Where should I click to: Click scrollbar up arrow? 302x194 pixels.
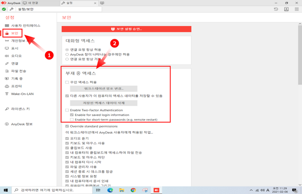coord(300,24)
